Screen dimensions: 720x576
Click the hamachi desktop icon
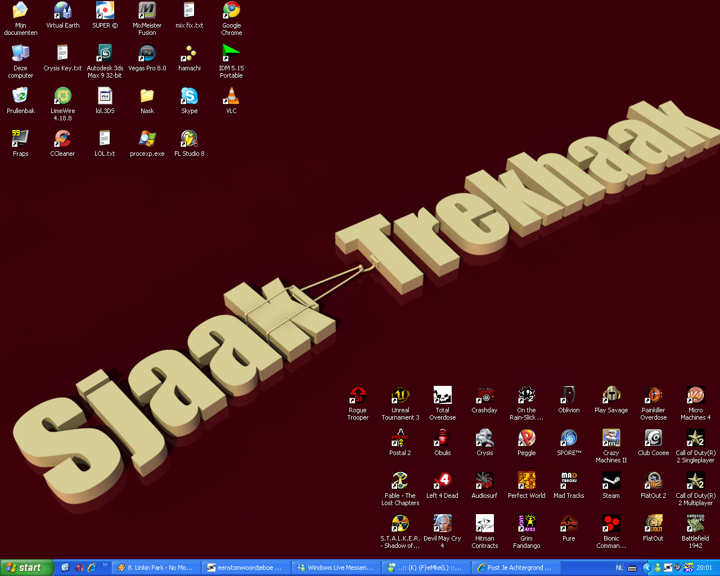pyautogui.click(x=190, y=53)
